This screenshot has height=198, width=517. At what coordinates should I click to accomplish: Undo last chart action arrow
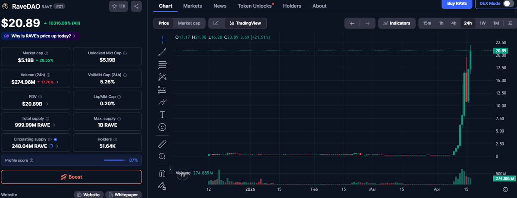click(352, 23)
